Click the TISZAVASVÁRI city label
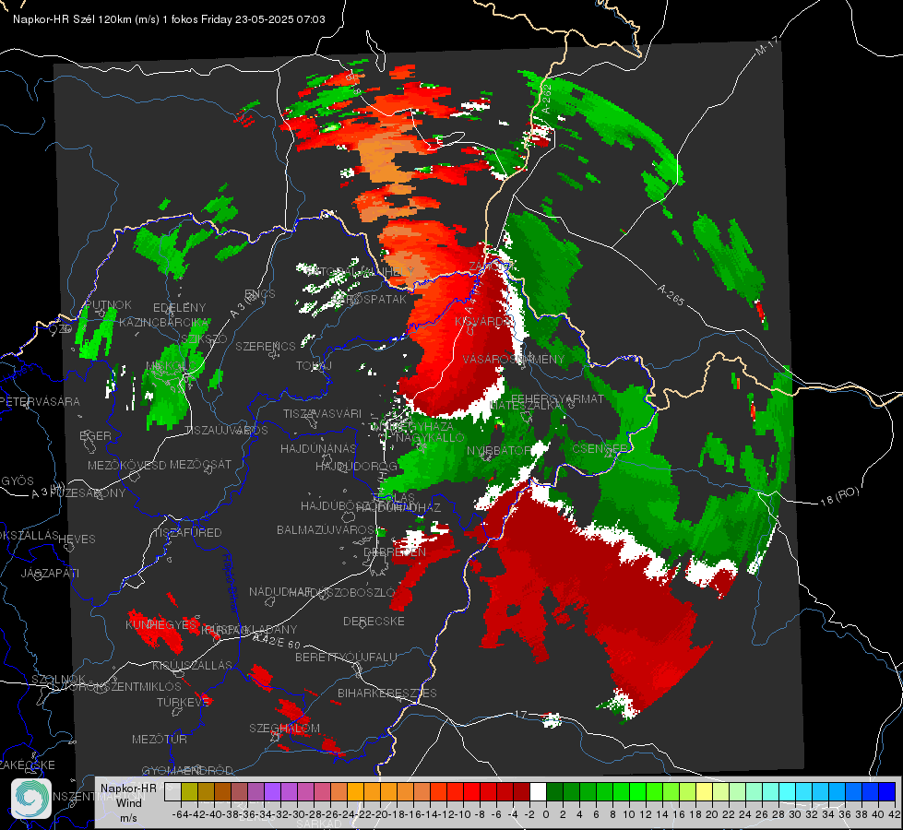 pos(322,413)
